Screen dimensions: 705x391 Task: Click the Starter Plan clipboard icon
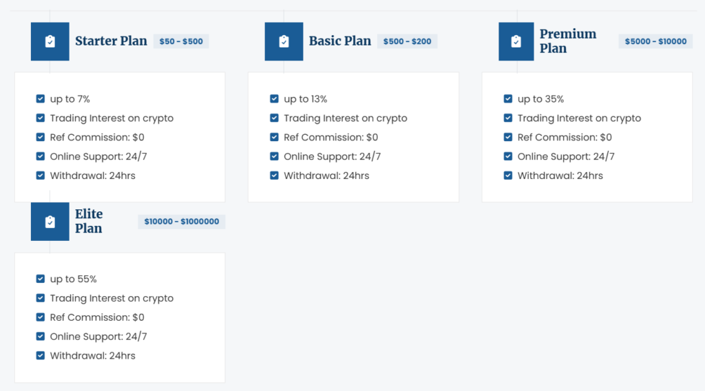coord(50,41)
